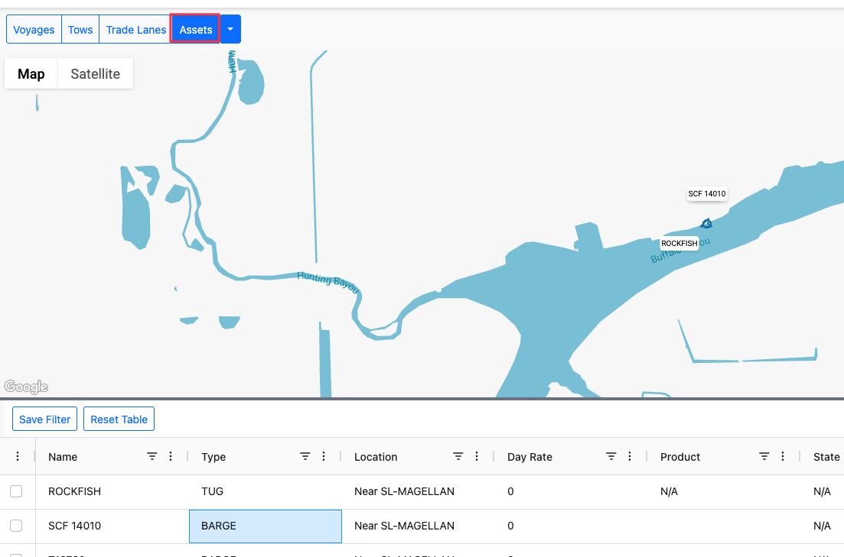Filter the Day Rate column

pos(611,456)
